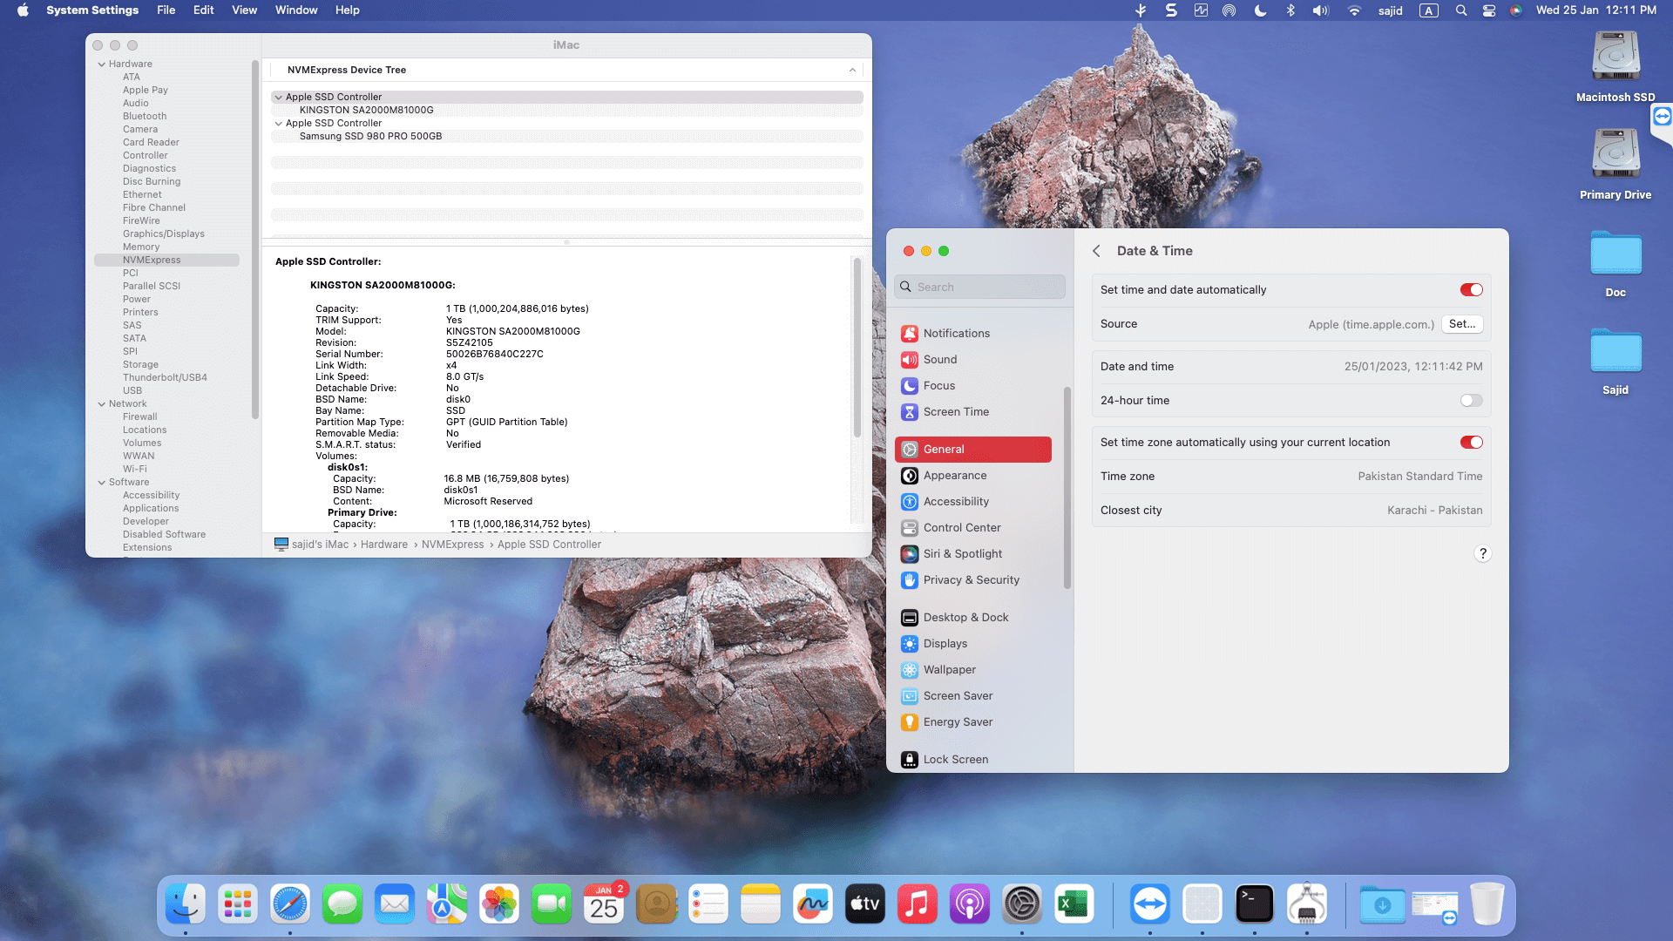This screenshot has height=941, width=1673.
Task: Click System Information sidebar scrollbar
Action: [x=255, y=240]
